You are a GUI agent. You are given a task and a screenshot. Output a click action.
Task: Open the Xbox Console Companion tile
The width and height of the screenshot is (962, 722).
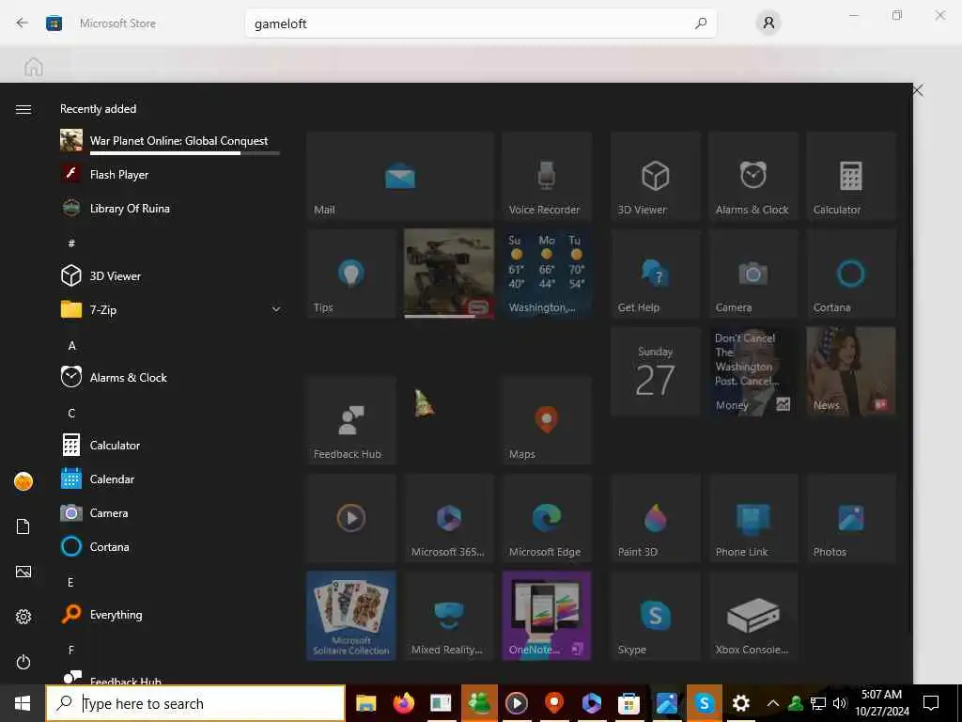(x=753, y=616)
